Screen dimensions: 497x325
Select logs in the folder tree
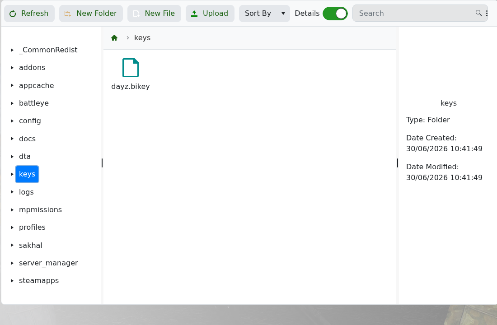pyautogui.click(x=26, y=192)
